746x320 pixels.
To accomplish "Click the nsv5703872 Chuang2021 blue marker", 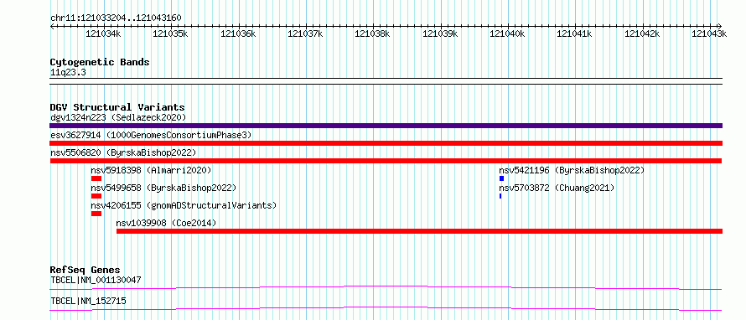I will tap(500, 196).
